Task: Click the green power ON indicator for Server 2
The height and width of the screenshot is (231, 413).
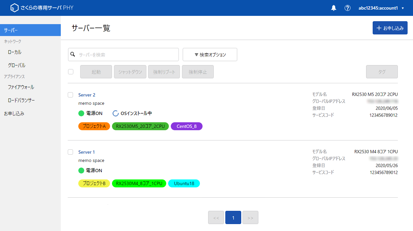Action: point(81,113)
